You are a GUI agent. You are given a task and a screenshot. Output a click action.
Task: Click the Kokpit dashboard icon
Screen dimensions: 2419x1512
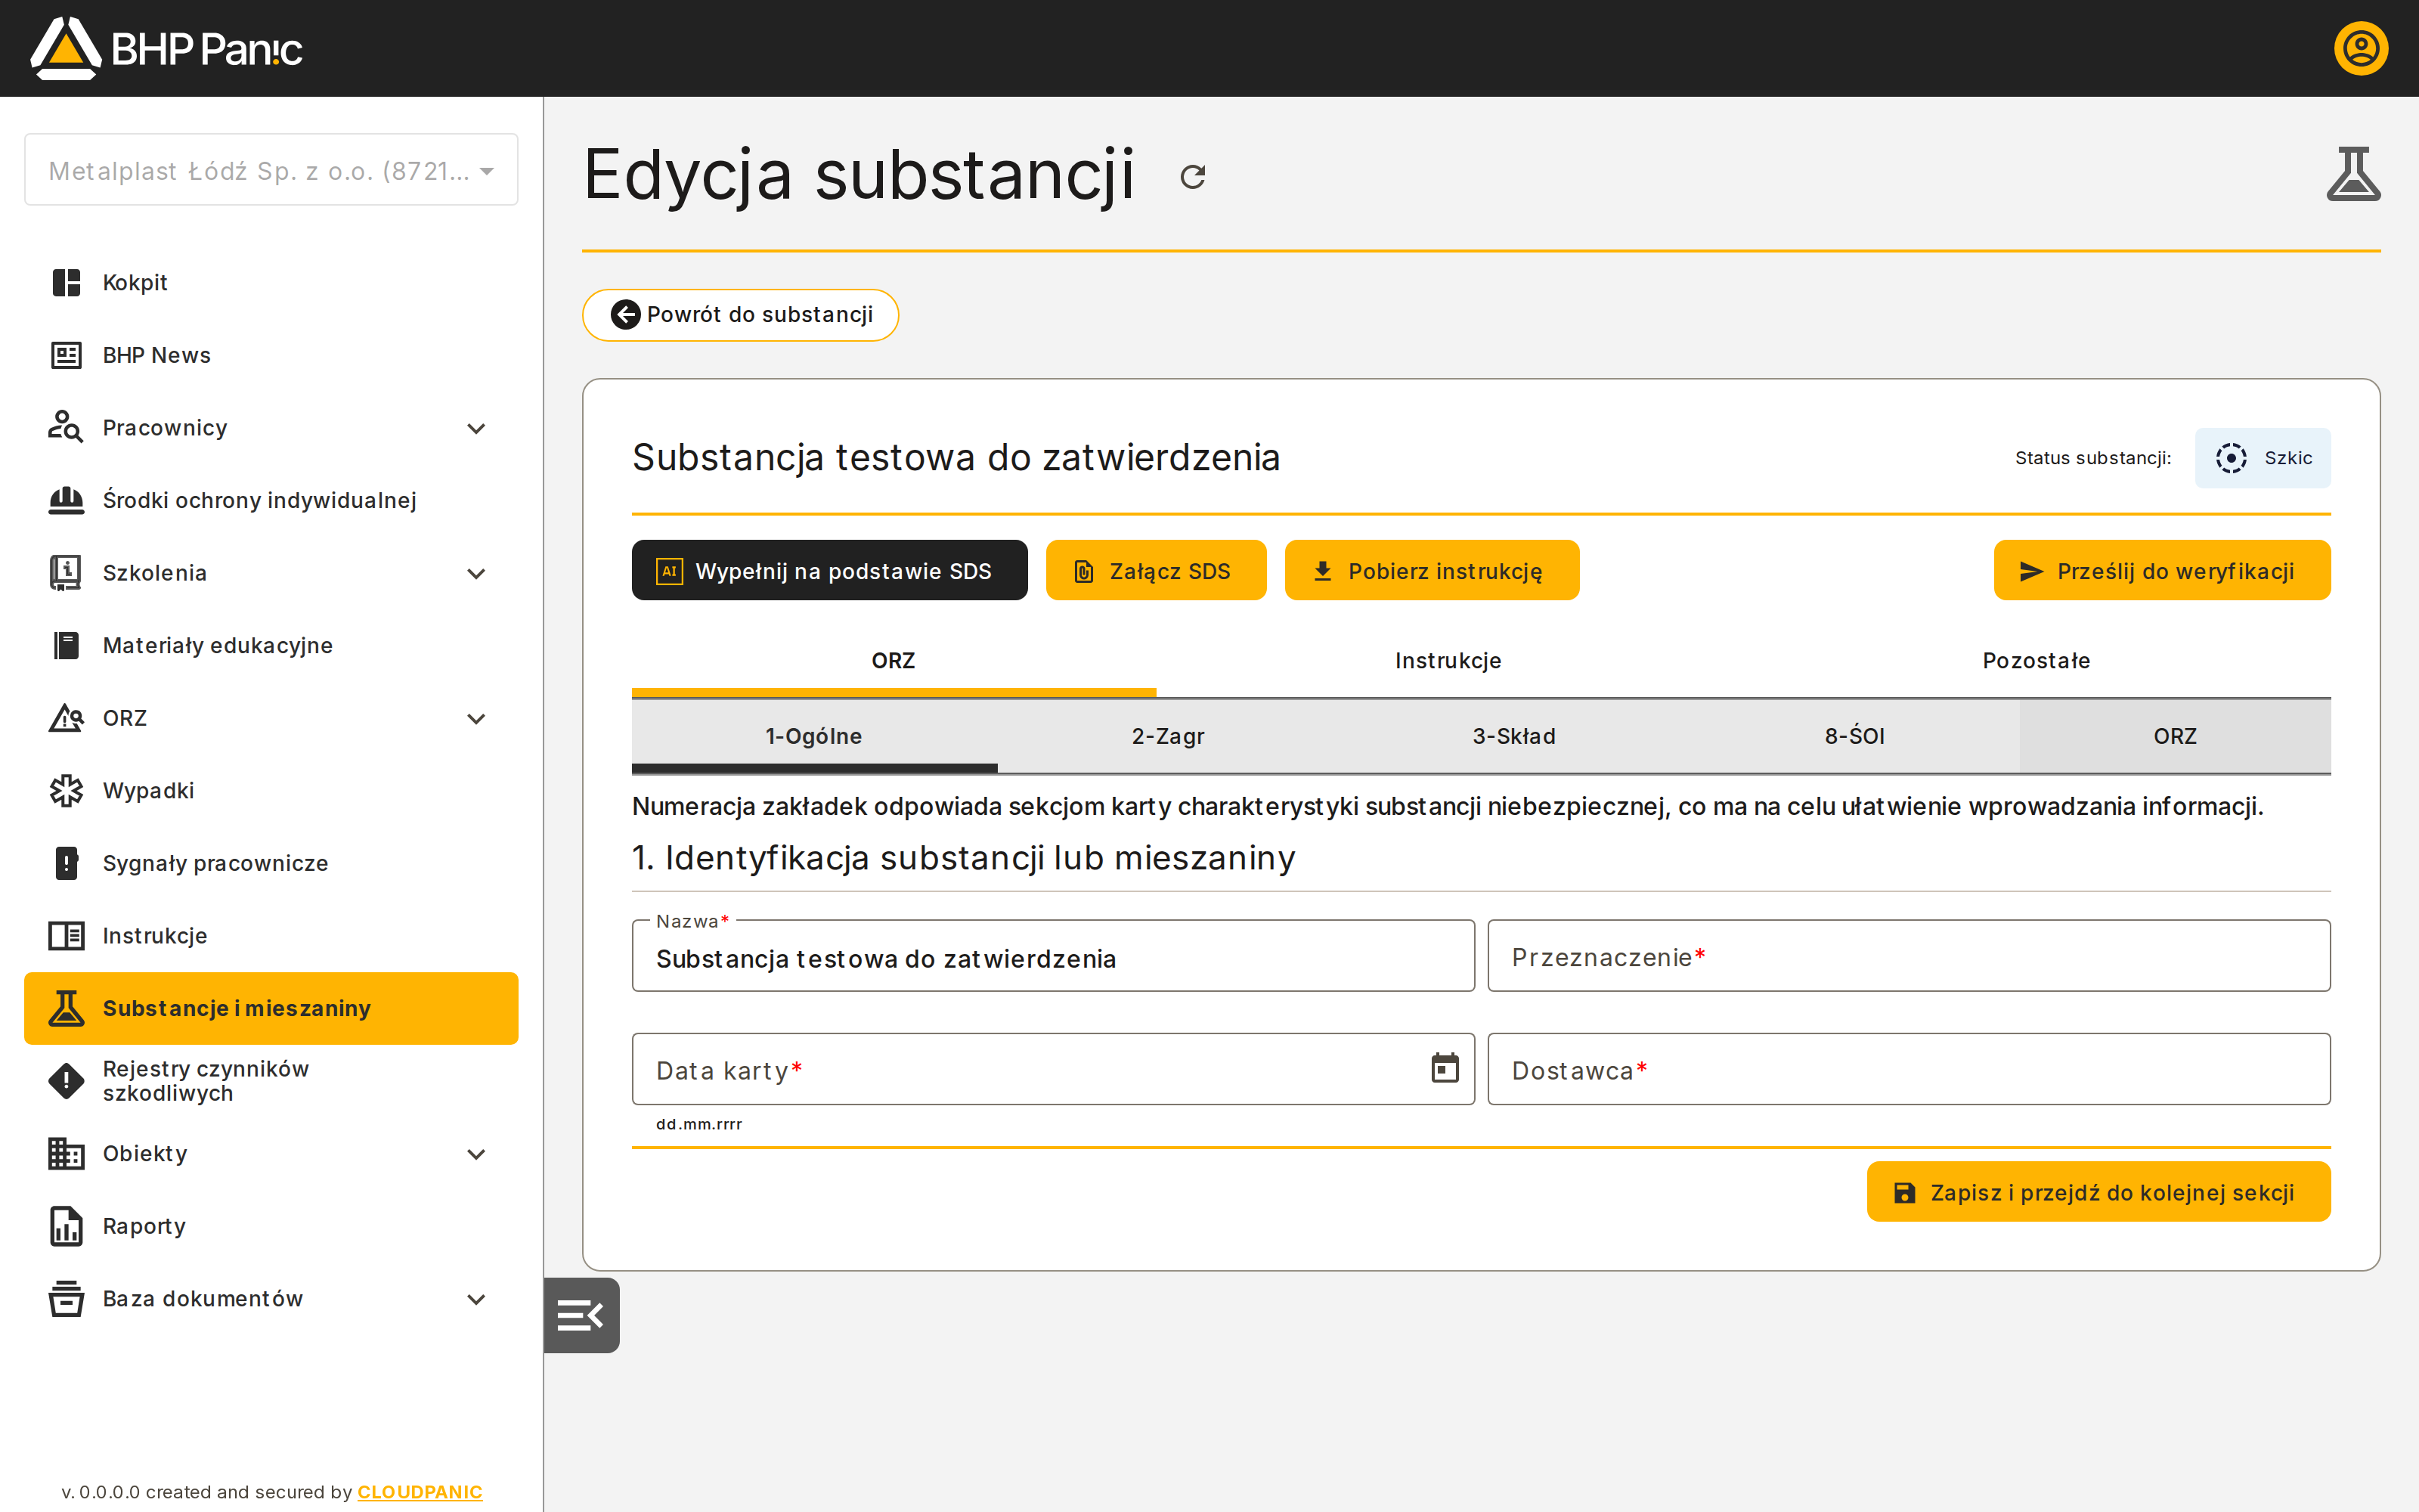click(x=66, y=283)
